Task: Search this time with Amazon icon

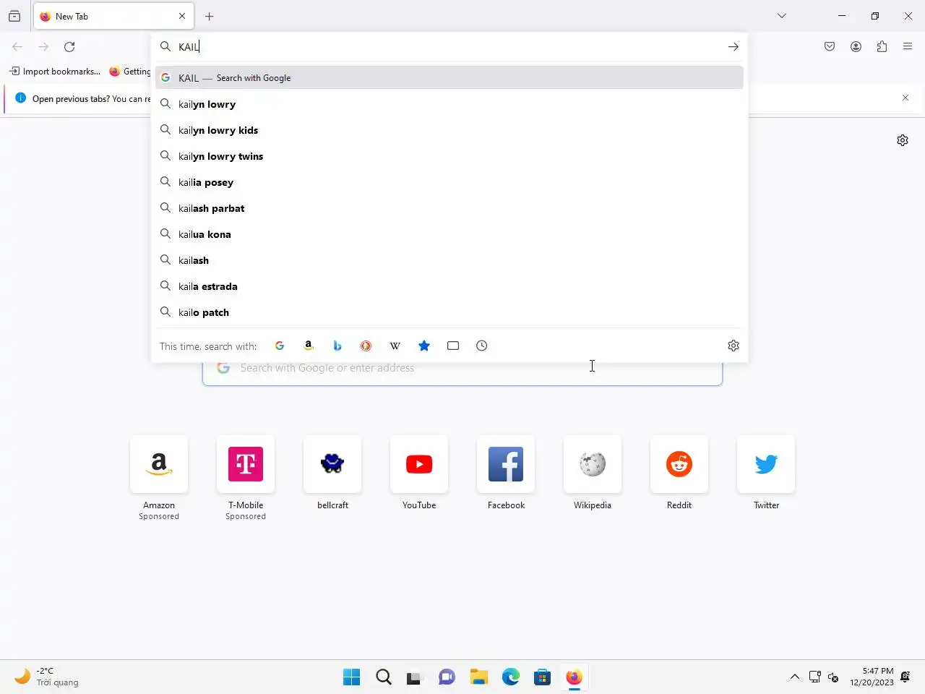Action: click(309, 346)
